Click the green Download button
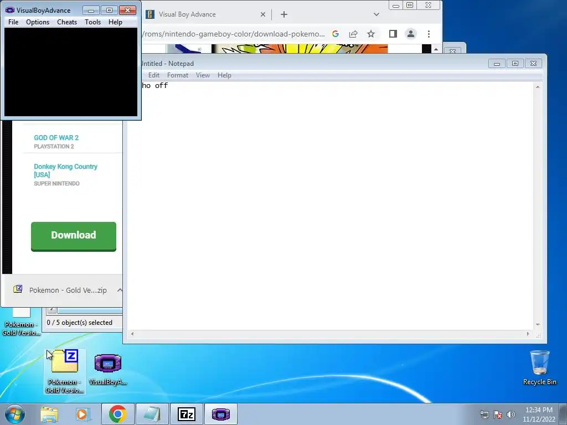567x425 pixels. click(x=74, y=236)
